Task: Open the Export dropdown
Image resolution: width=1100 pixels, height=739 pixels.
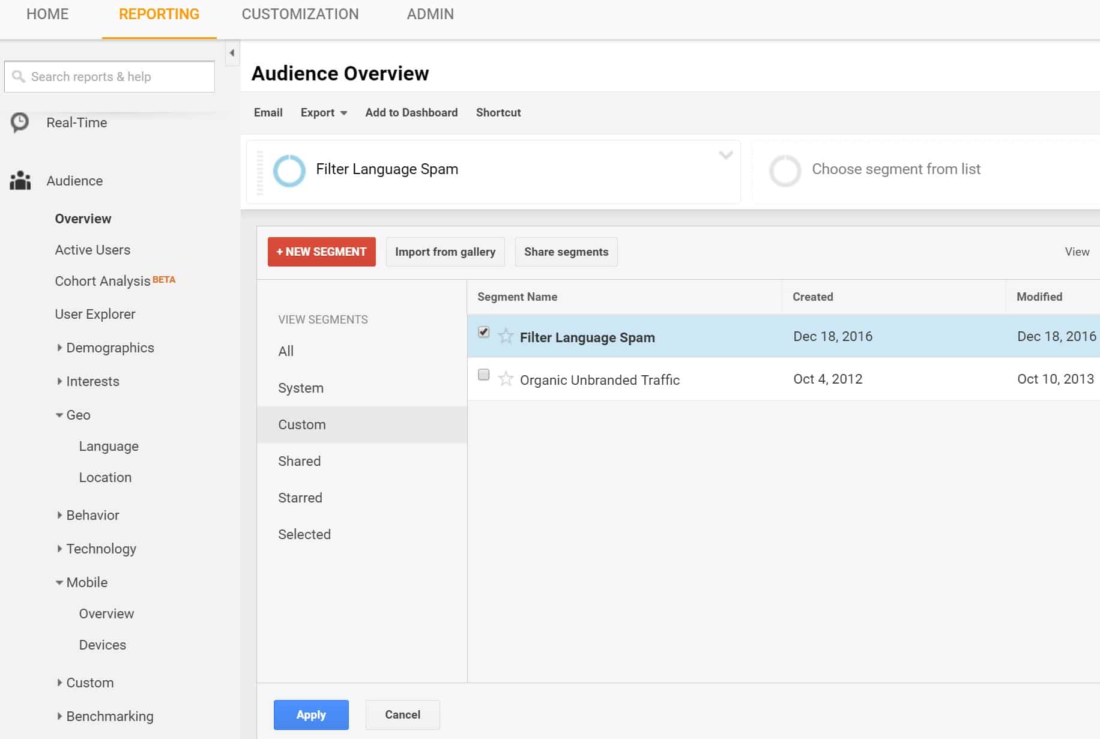Action: [x=323, y=112]
